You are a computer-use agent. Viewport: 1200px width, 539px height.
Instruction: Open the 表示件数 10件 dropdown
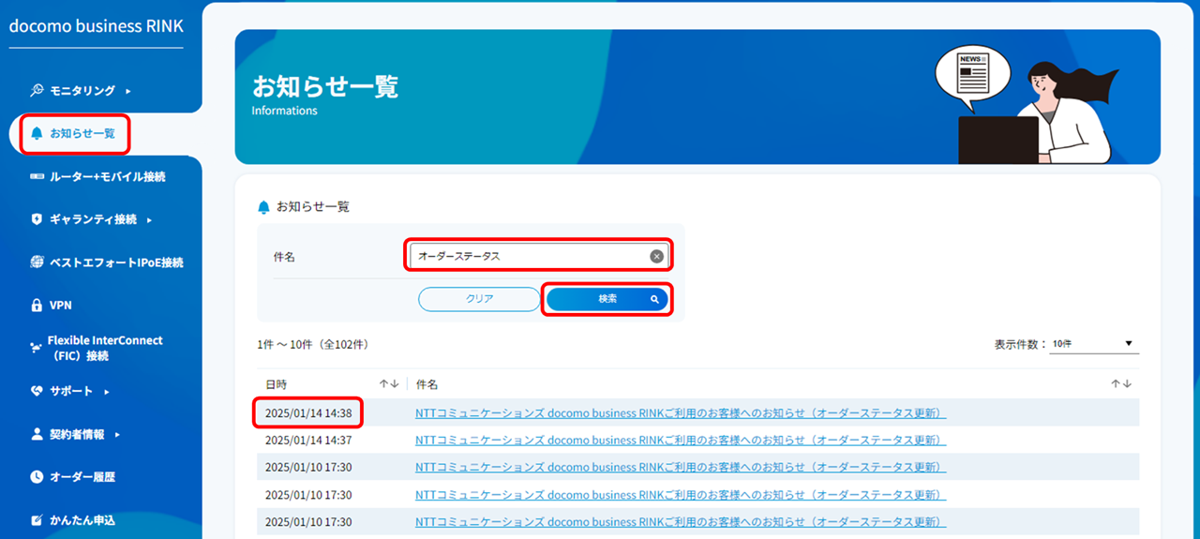(x=1095, y=344)
